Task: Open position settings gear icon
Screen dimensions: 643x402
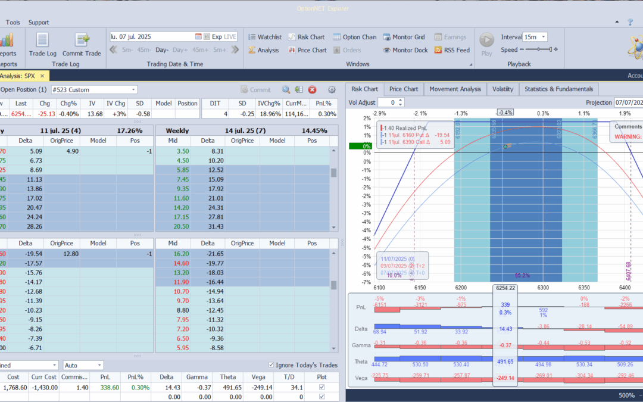Action: [332, 89]
